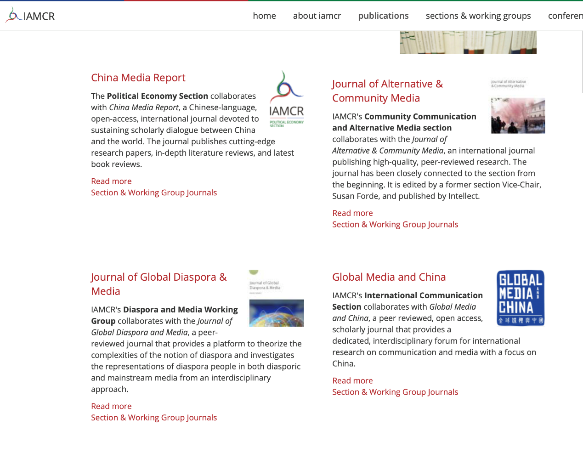Open sections & working groups menu
The width and height of the screenshot is (583, 459).
click(x=478, y=16)
